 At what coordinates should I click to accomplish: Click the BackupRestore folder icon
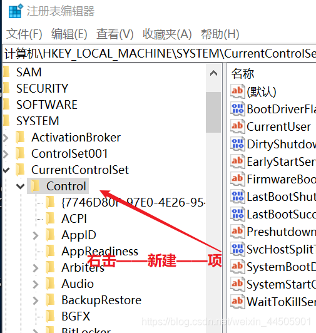pos(50,300)
